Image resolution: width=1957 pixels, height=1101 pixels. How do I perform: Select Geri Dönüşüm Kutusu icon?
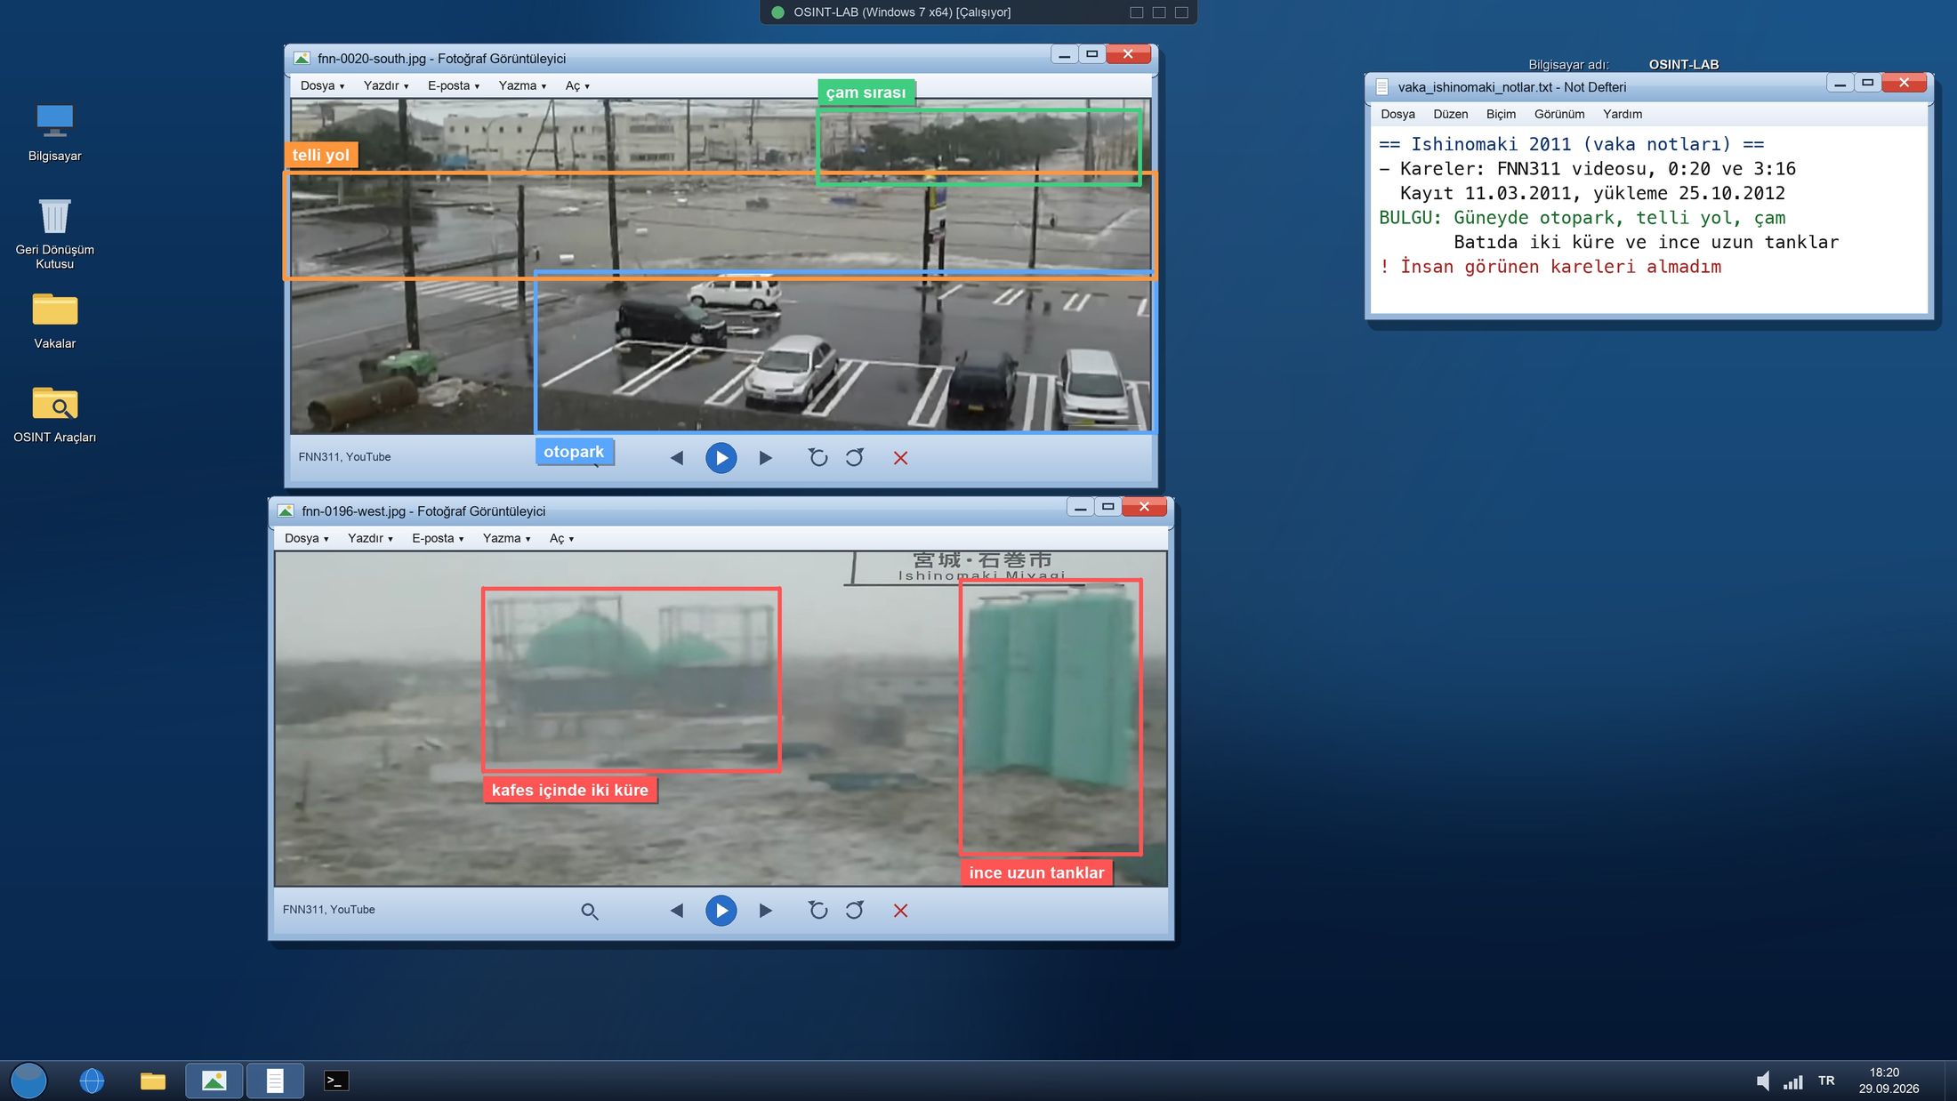point(54,233)
